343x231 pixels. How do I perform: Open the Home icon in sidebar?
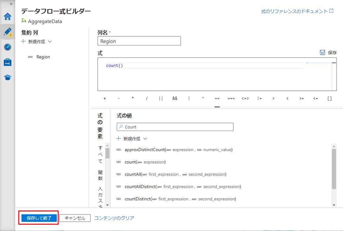tap(7, 17)
